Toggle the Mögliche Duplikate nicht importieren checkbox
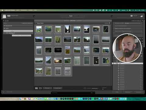 point(114,29)
